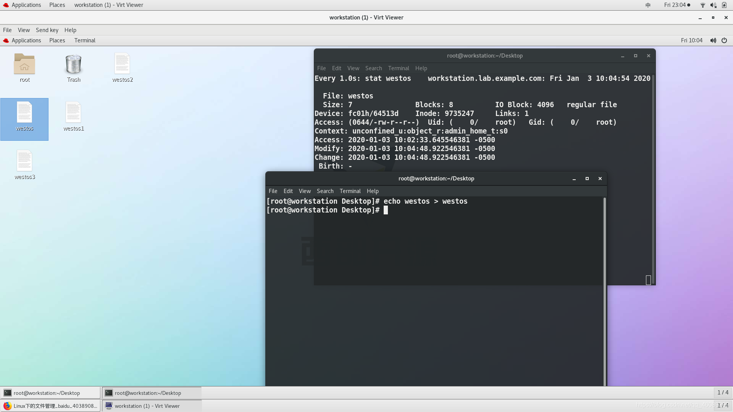733x412 pixels.
Task: Click first root@workstation taskbar button
Action: 50,393
